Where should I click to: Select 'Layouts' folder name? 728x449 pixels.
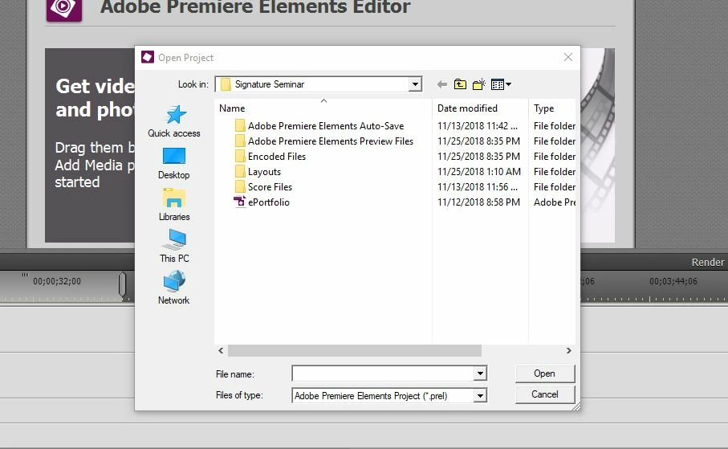click(x=264, y=172)
